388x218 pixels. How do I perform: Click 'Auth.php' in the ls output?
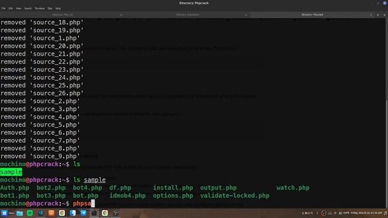[15, 188]
